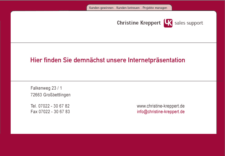Click the crimson footer band below the card
225x156 pixels.
112,145
